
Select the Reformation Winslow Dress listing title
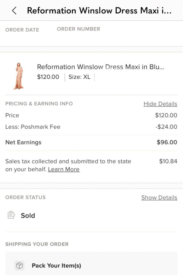(100, 67)
